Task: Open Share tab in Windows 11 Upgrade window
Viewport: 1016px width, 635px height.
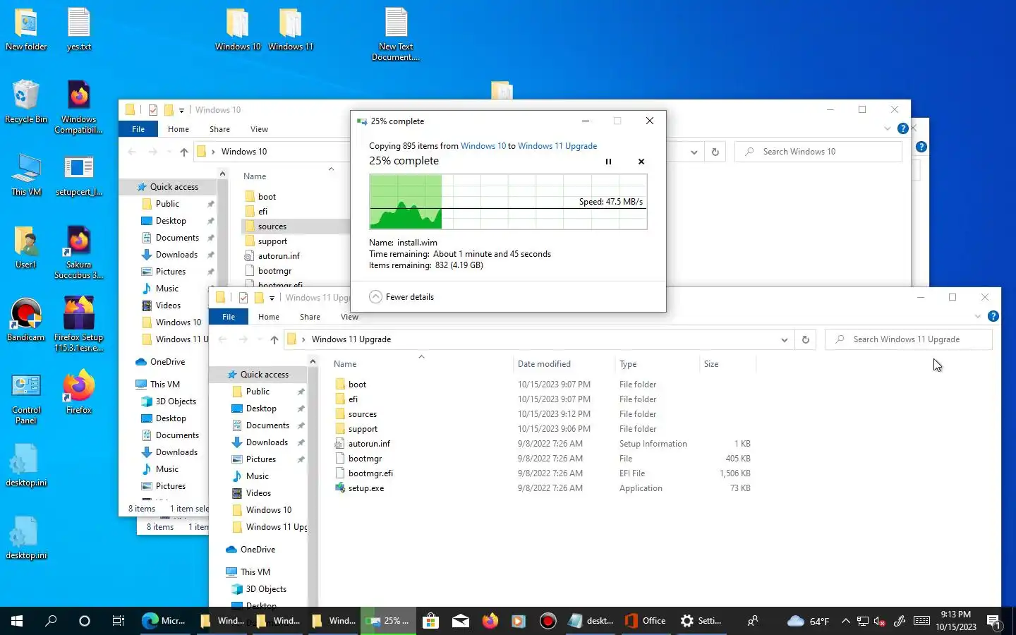Action: point(310,317)
